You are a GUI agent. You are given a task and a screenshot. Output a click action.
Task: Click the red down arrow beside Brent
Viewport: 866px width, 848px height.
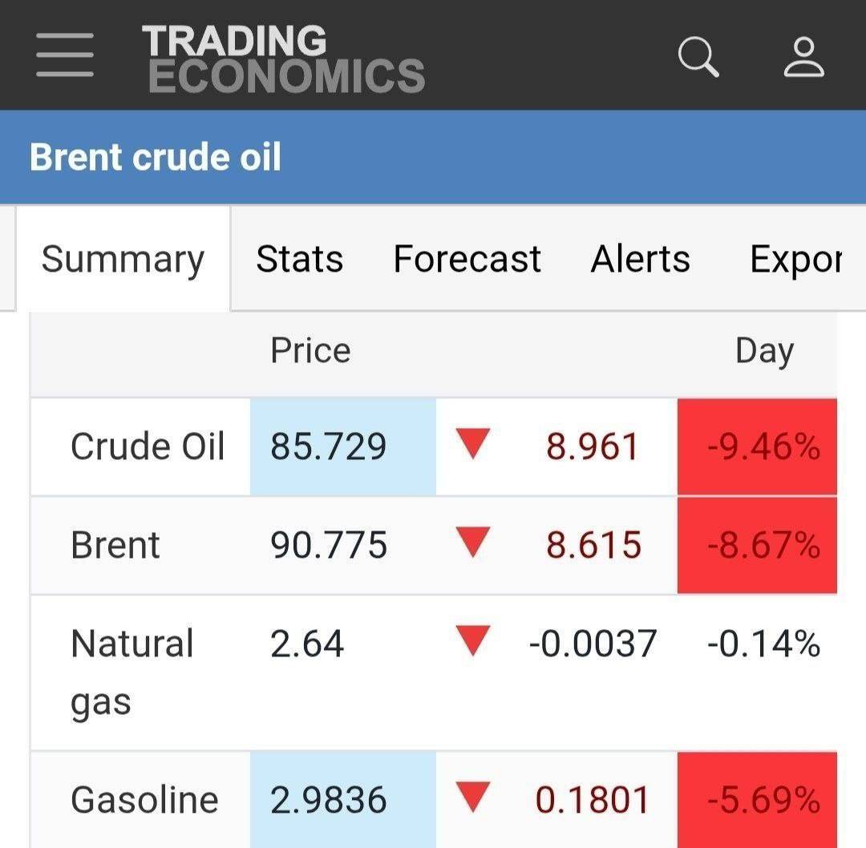point(472,544)
